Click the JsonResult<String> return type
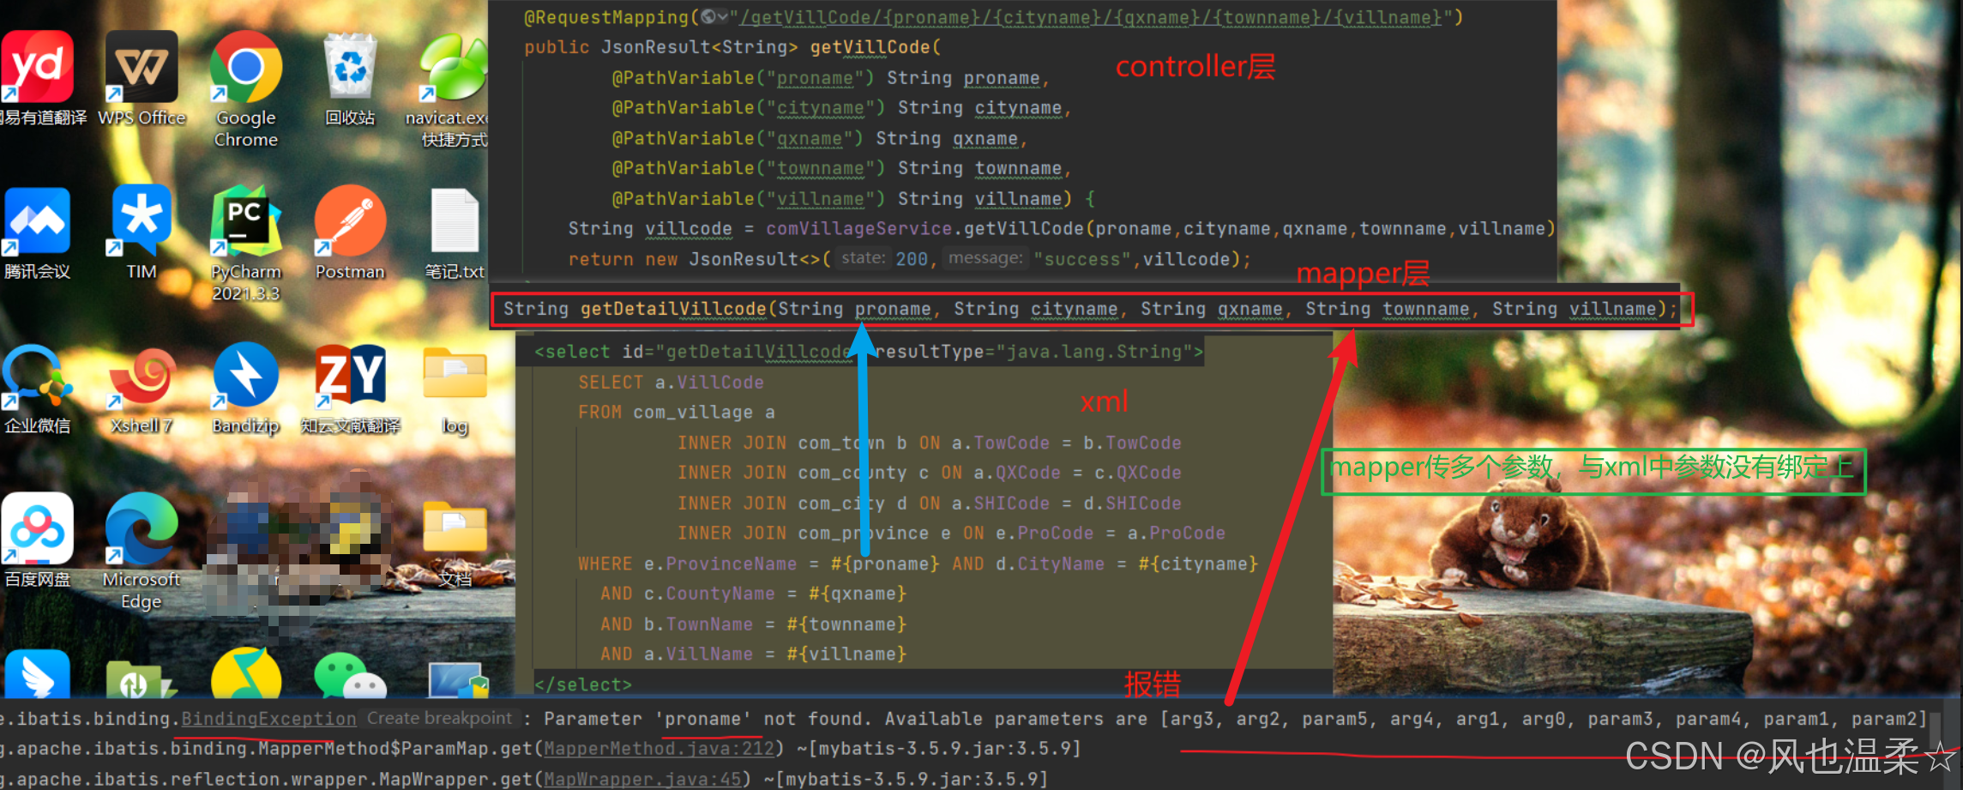Screen dimensions: 1963x790 [x=699, y=47]
